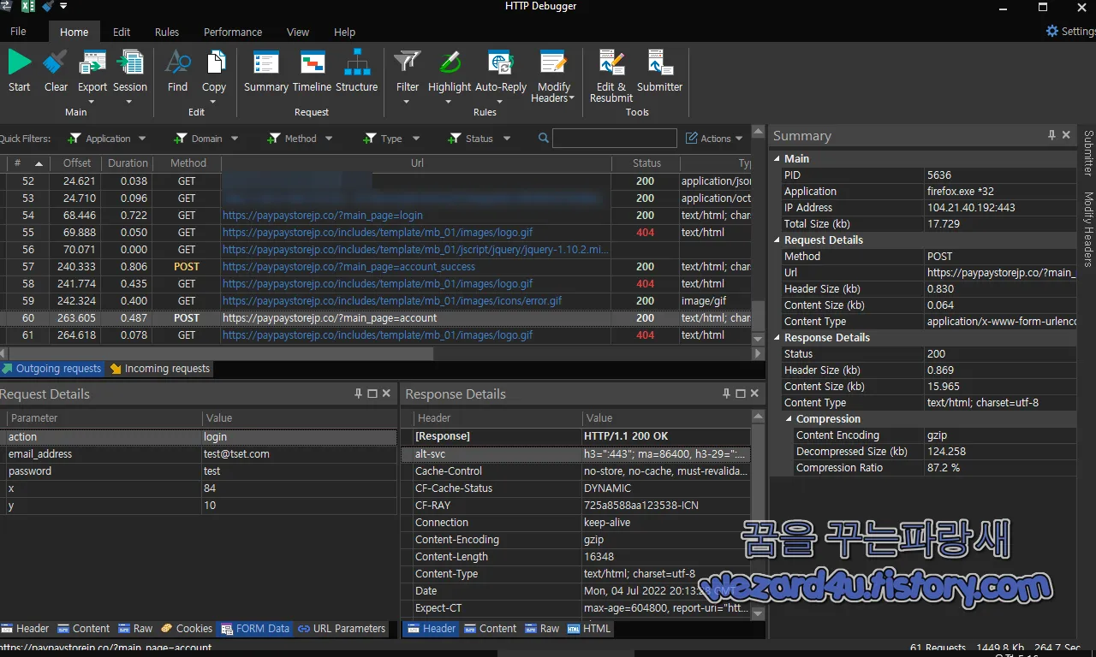
Task: Select the FORM Data tab
Action: [255, 628]
